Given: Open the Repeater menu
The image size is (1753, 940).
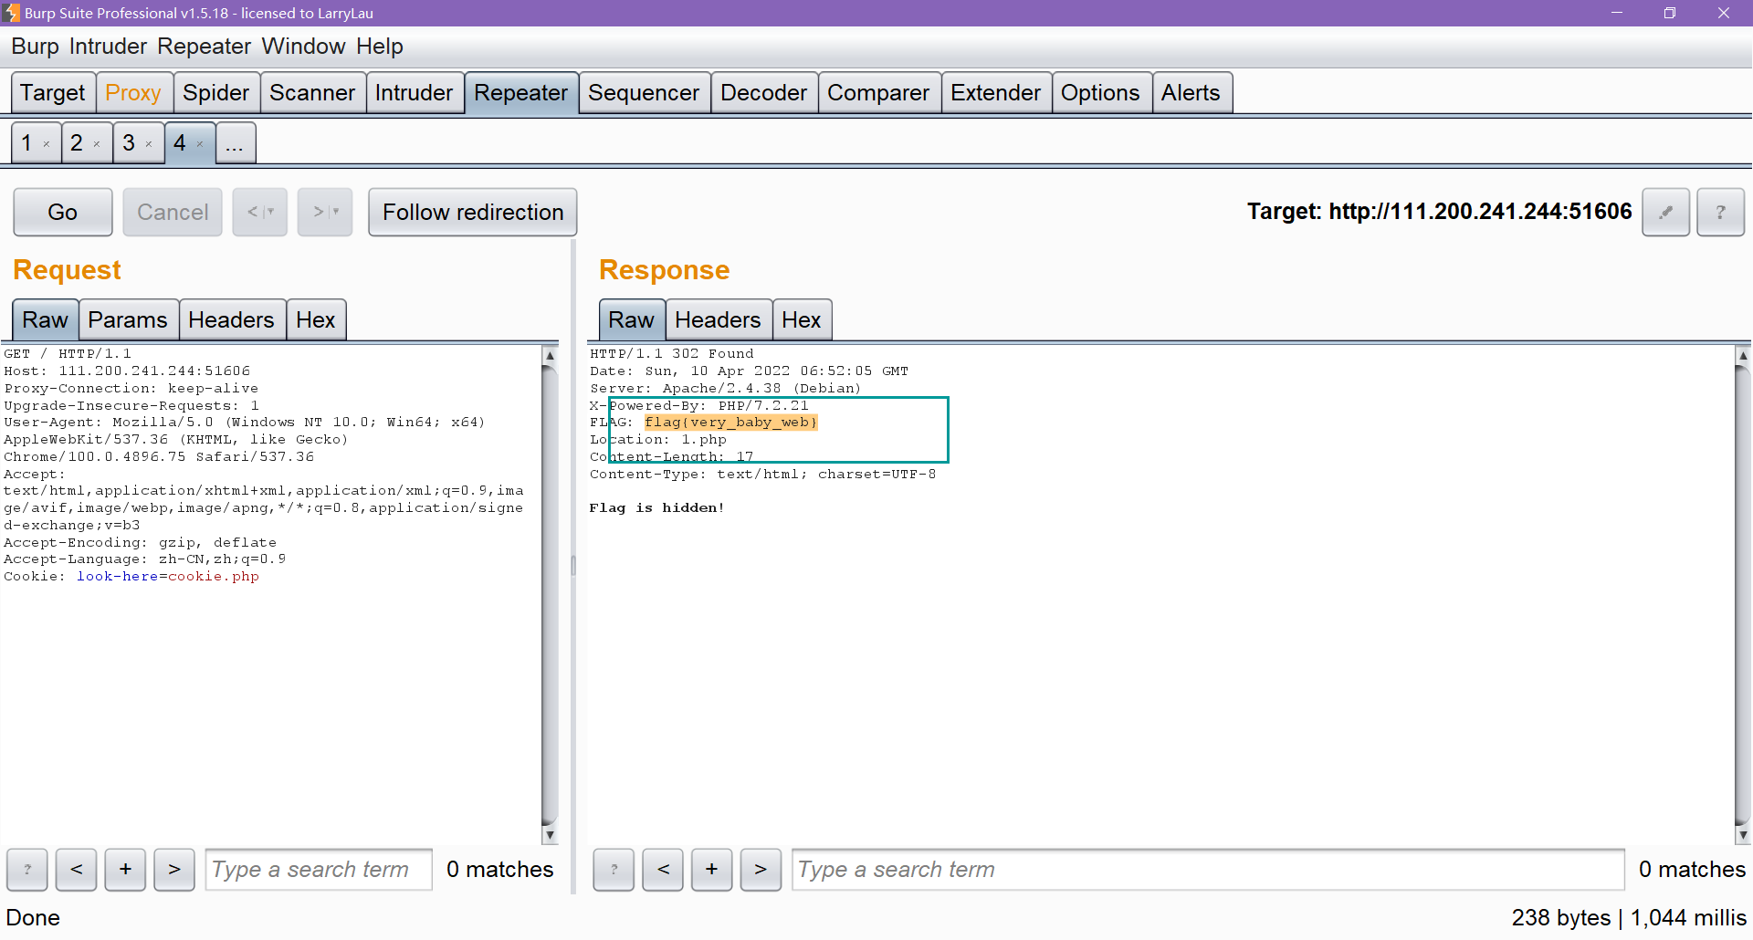Looking at the screenshot, I should point(204,47).
